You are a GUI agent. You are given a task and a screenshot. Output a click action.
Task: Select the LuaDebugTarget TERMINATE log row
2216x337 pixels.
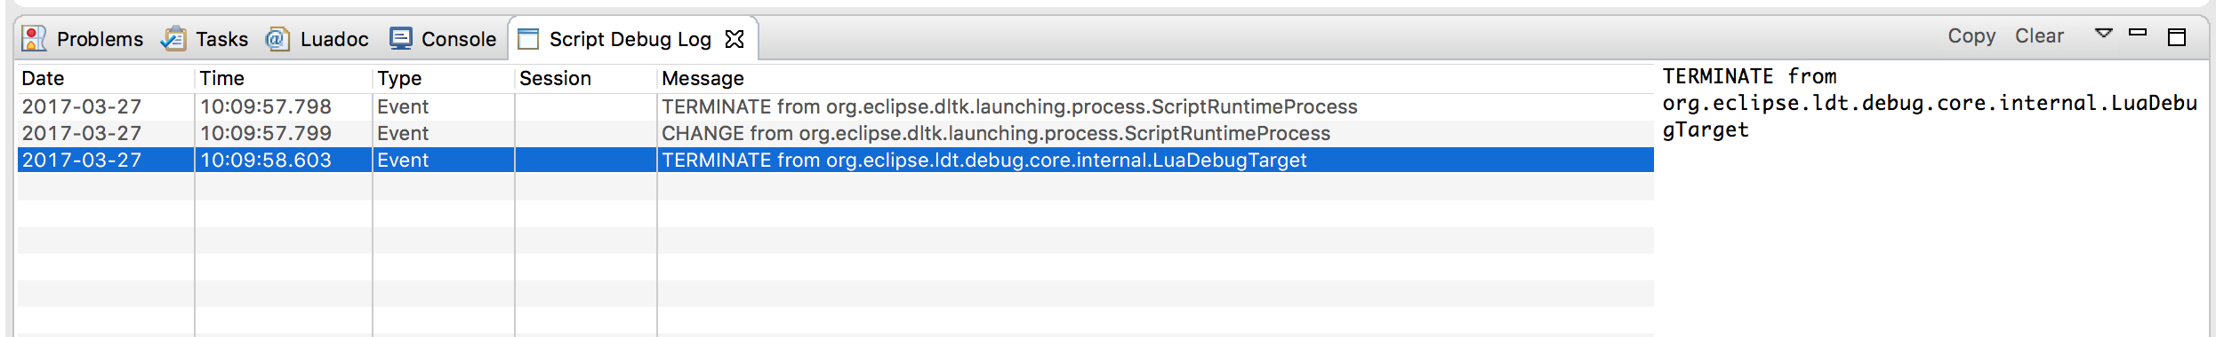(x=835, y=160)
